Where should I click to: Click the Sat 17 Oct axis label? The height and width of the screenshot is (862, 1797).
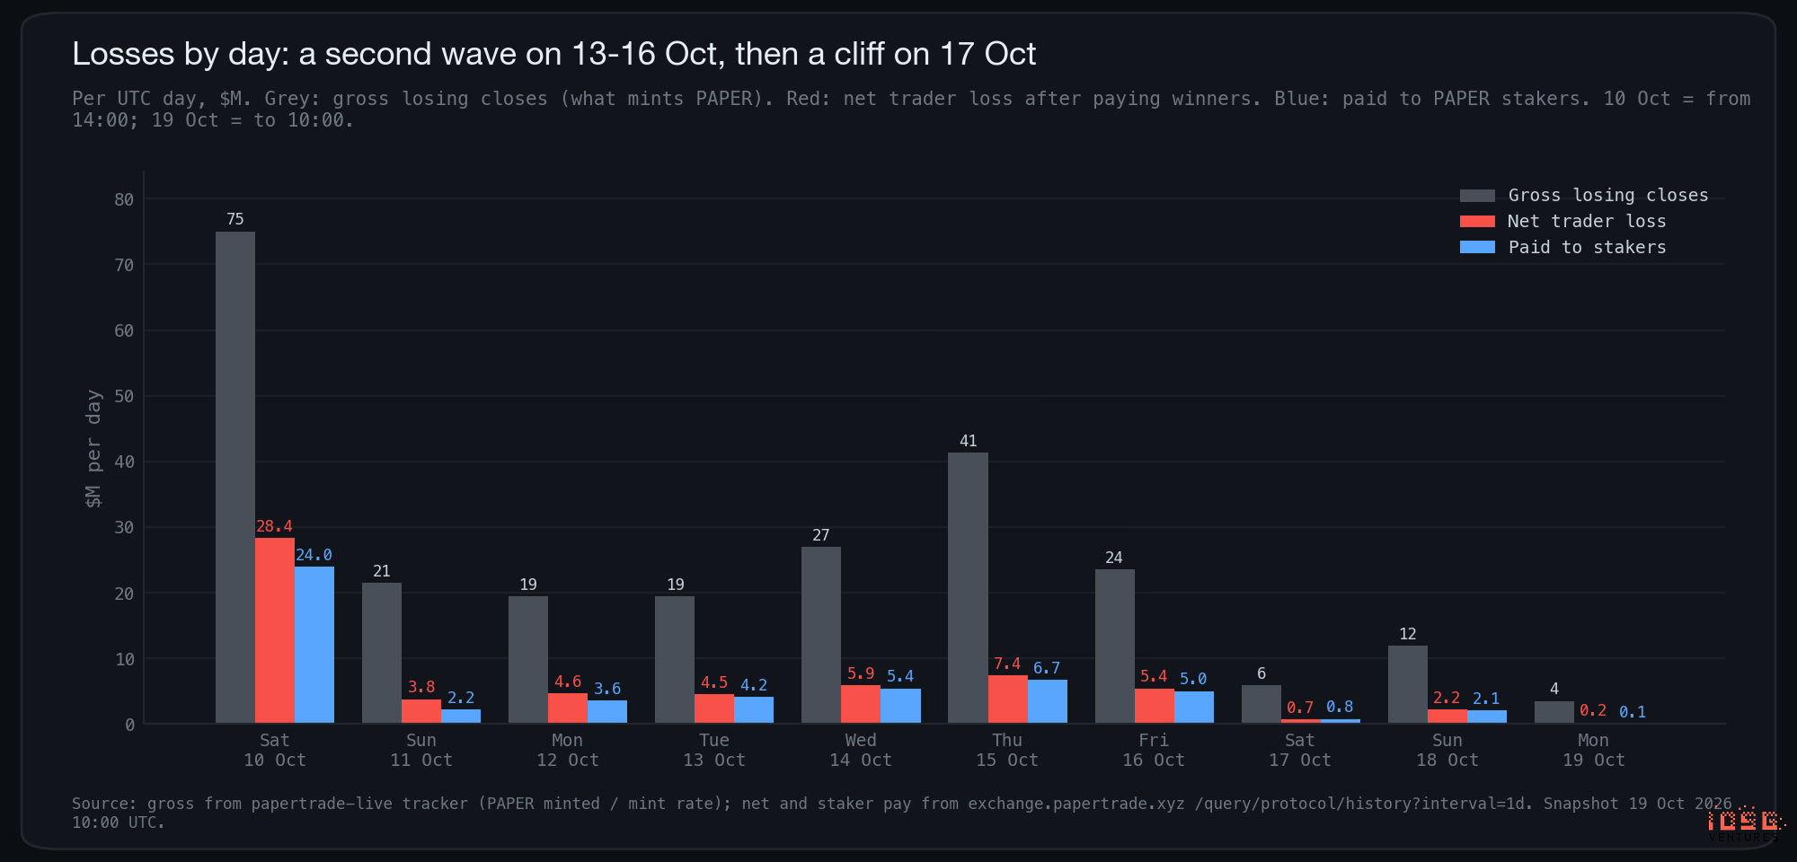click(x=1300, y=750)
